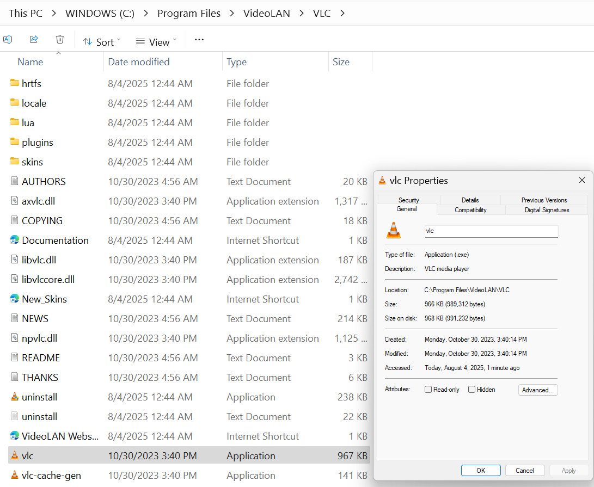The image size is (594, 487).
Task: Click the VideoLAN Website shortcut icon
Action: pyautogui.click(x=14, y=436)
